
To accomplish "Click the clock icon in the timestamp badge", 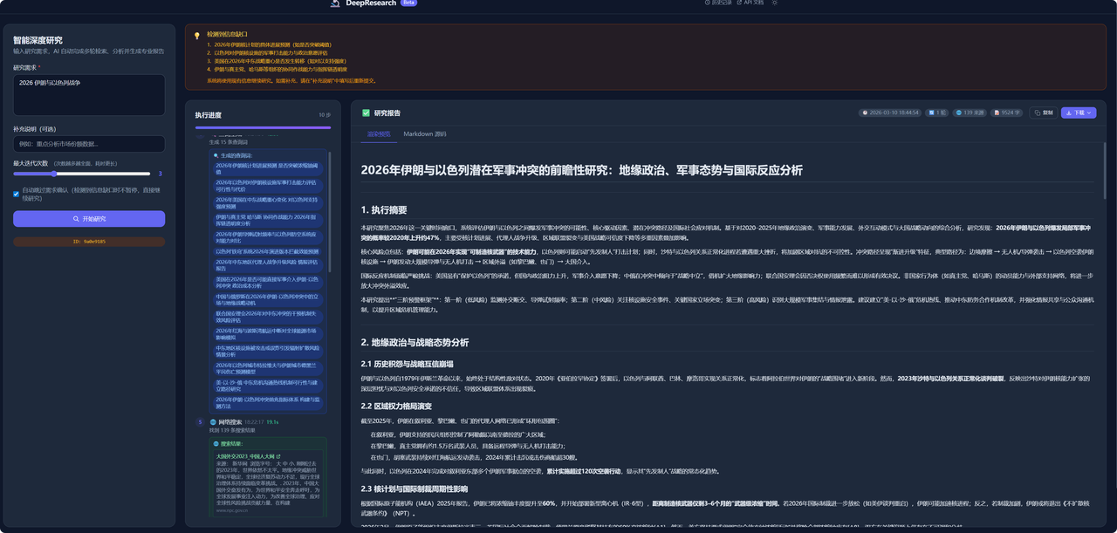I will tap(865, 113).
